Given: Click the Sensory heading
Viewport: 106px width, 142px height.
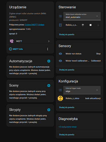Looking at the screenshot, I should point(65,46).
